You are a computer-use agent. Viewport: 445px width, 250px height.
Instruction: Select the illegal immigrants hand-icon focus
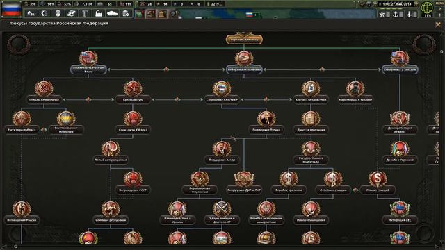tap(266, 212)
